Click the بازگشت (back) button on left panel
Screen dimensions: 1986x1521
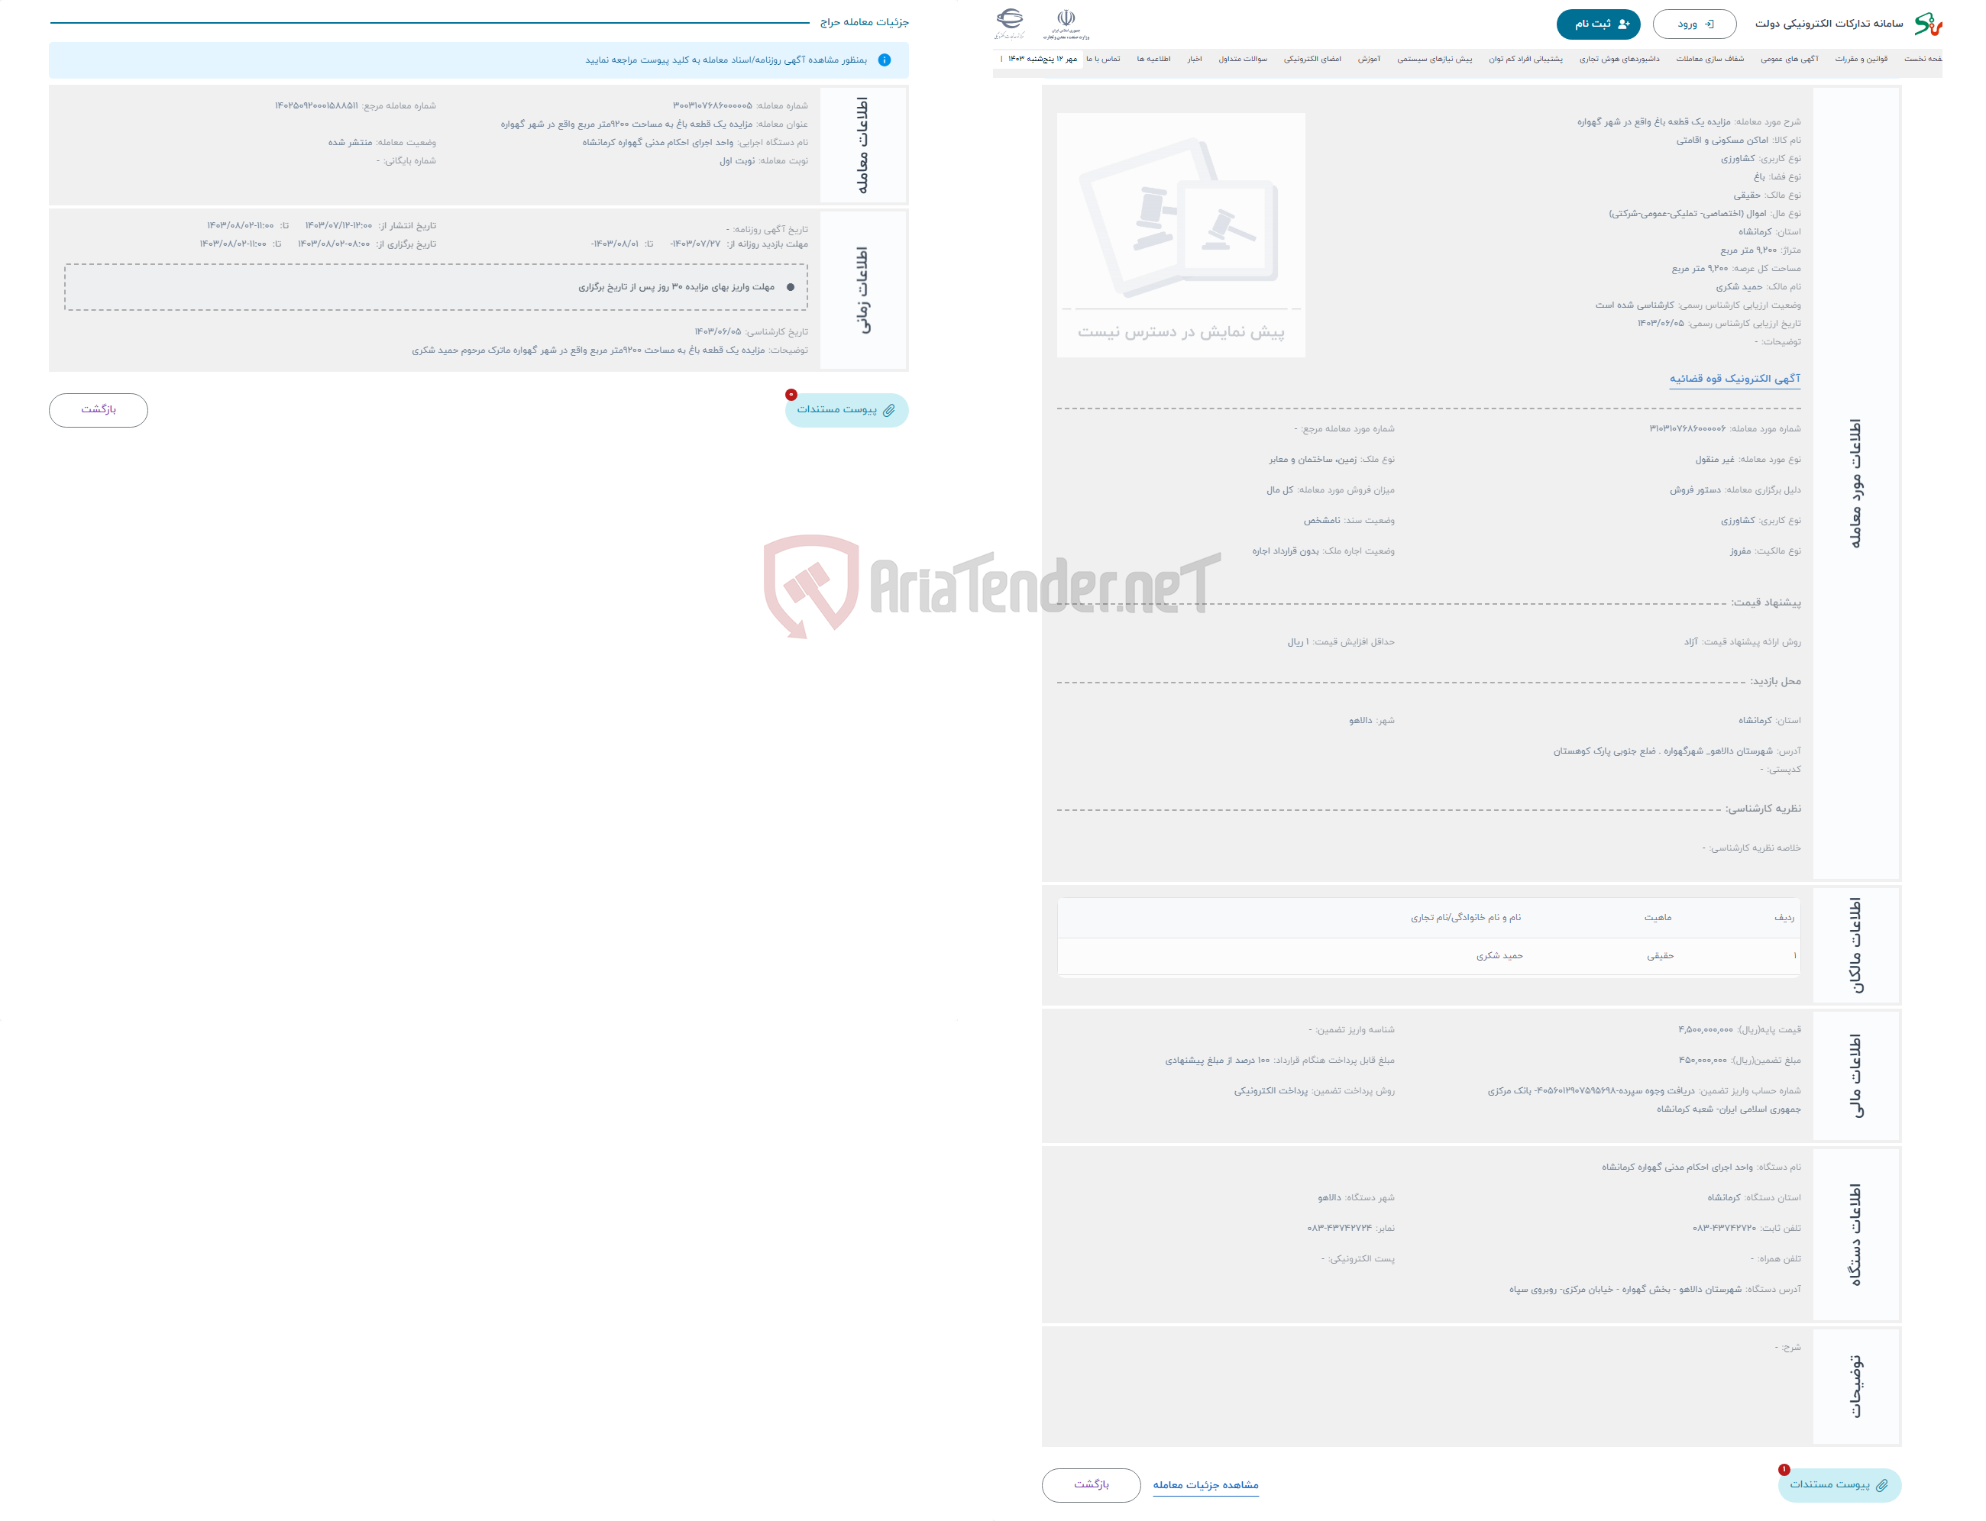click(99, 411)
